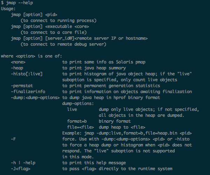Click "(to connect to a core file)" text
The height and width of the screenshot is (175, 210).
(x=51, y=32)
